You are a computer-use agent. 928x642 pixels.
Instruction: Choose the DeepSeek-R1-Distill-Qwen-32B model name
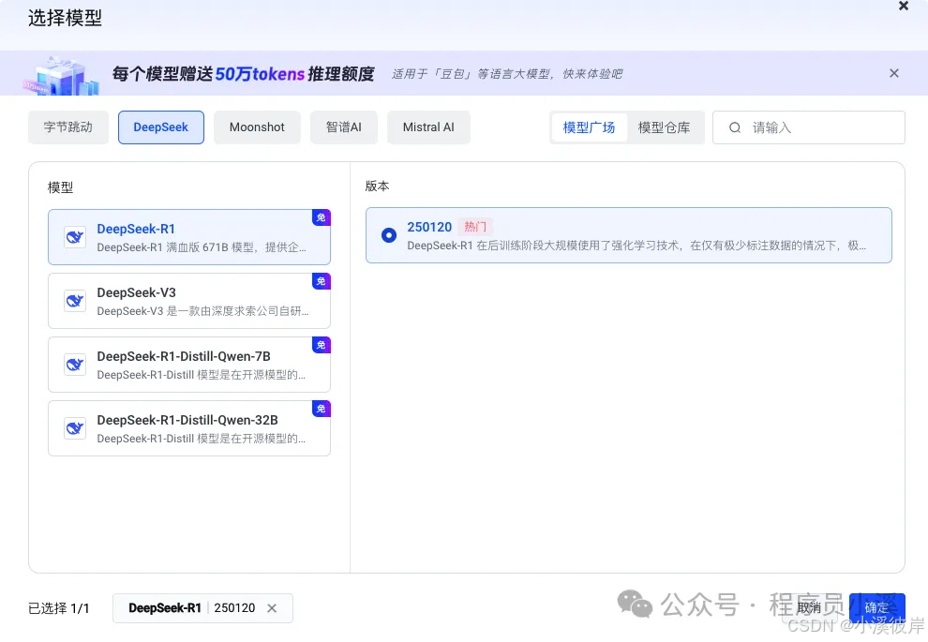(187, 420)
